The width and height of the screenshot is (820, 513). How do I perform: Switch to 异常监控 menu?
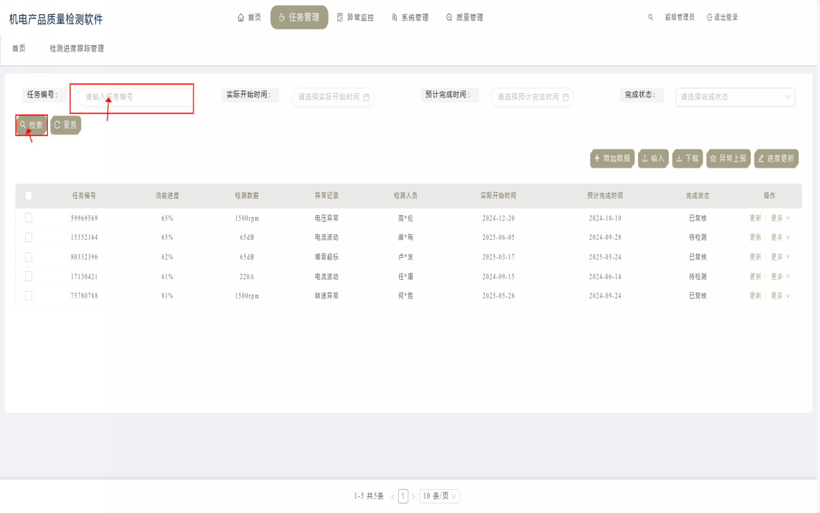pos(355,17)
